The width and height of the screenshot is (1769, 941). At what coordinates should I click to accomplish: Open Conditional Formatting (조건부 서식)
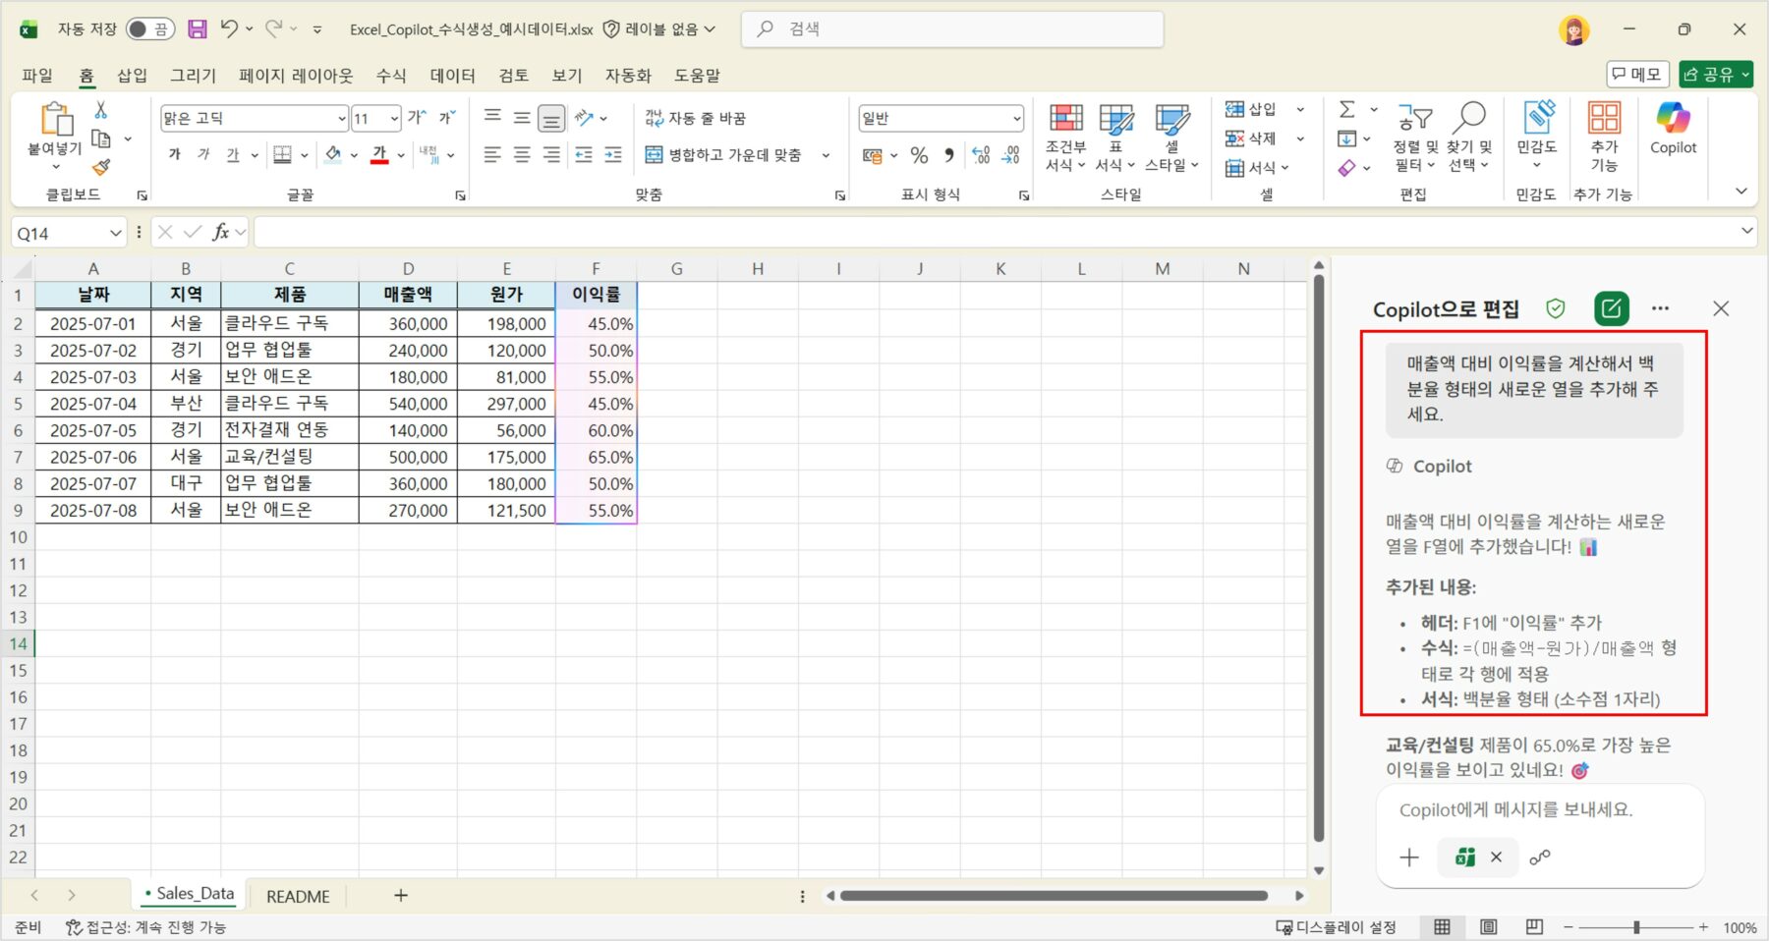pos(1065,138)
